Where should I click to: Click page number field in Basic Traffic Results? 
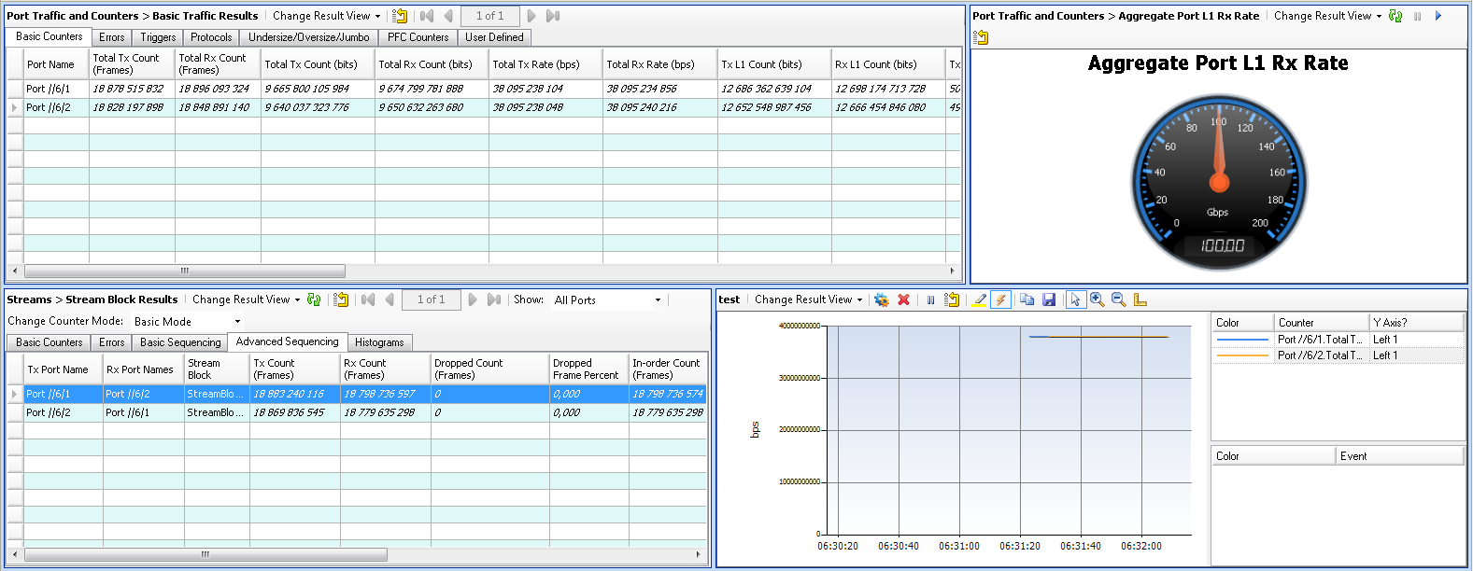coord(489,16)
